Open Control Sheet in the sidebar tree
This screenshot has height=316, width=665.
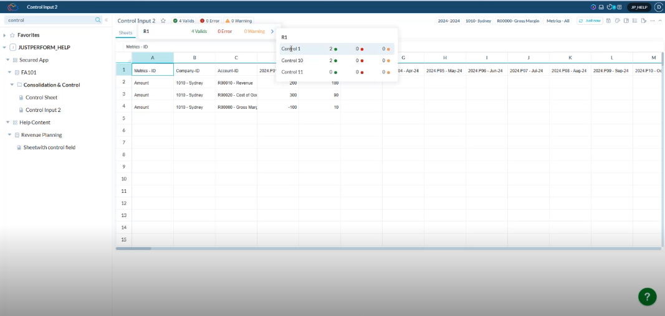(x=41, y=97)
